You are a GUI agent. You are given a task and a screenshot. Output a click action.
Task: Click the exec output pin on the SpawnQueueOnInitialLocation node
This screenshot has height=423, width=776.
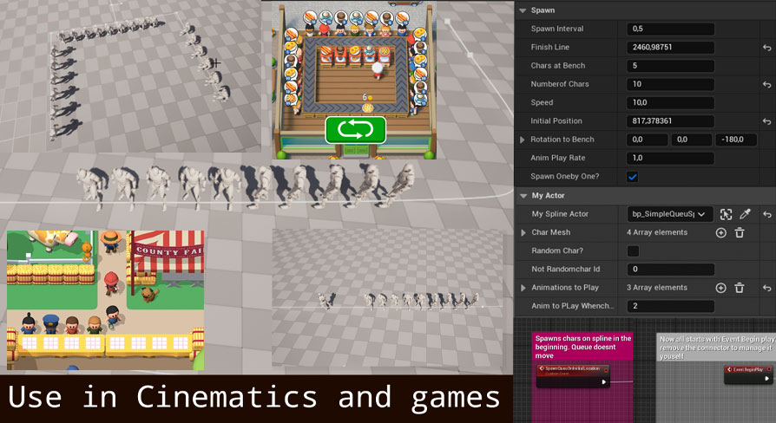click(x=603, y=382)
